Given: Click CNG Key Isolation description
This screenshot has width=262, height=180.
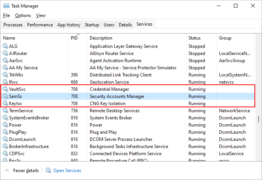Looking at the screenshot, I should (x=107, y=104).
